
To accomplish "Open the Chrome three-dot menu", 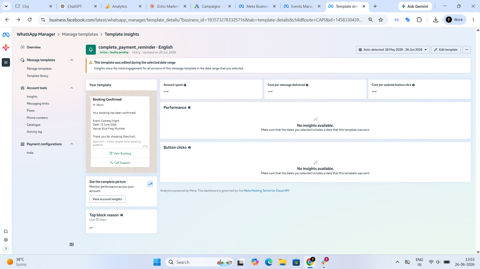I will [x=473, y=20].
